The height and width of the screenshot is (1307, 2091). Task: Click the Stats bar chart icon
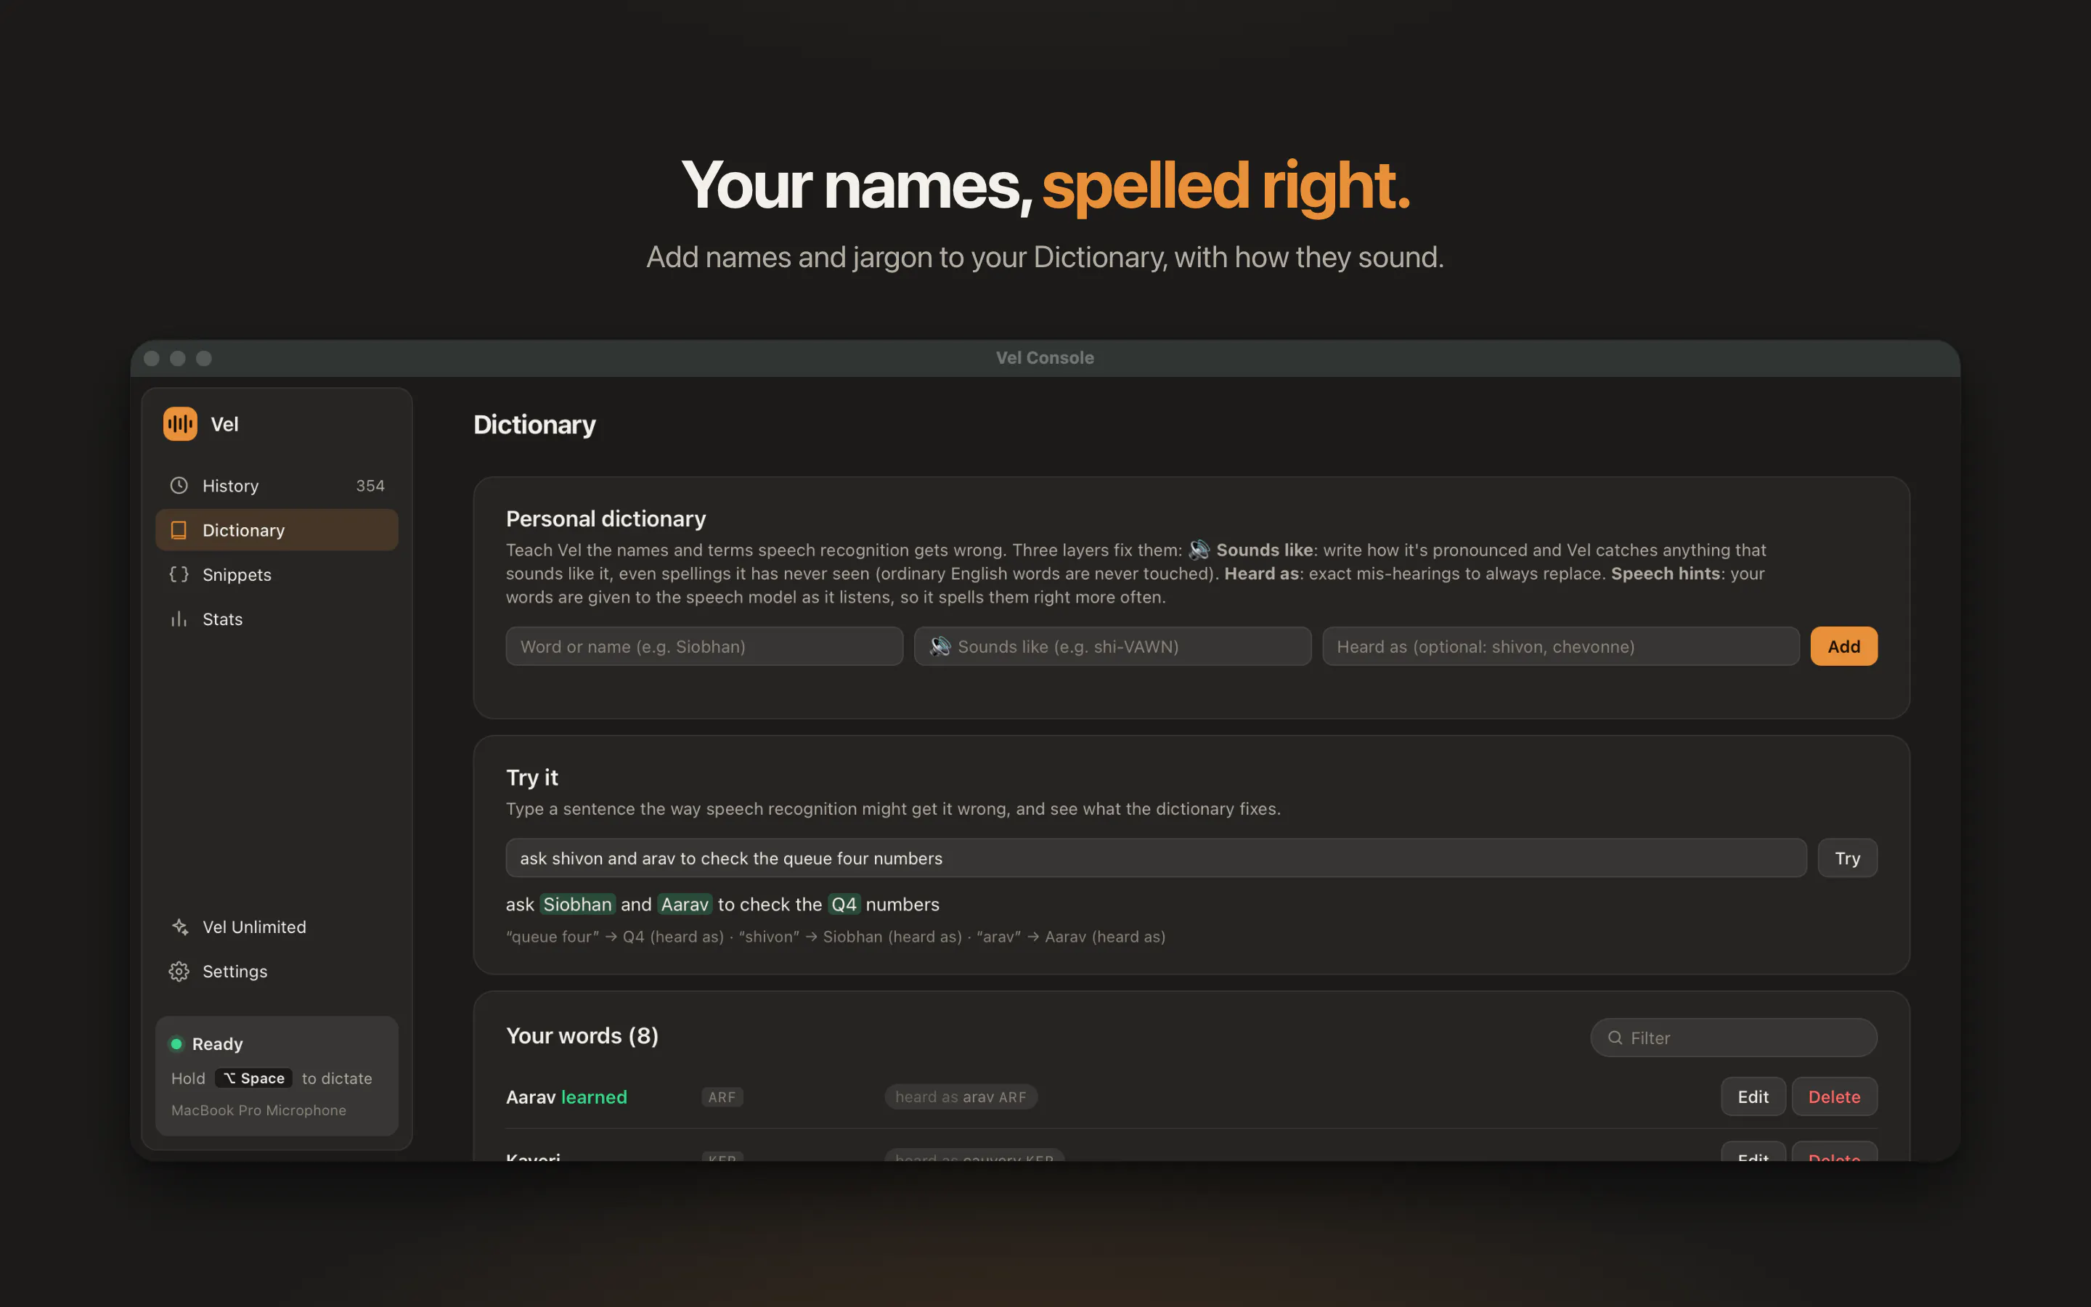point(179,619)
